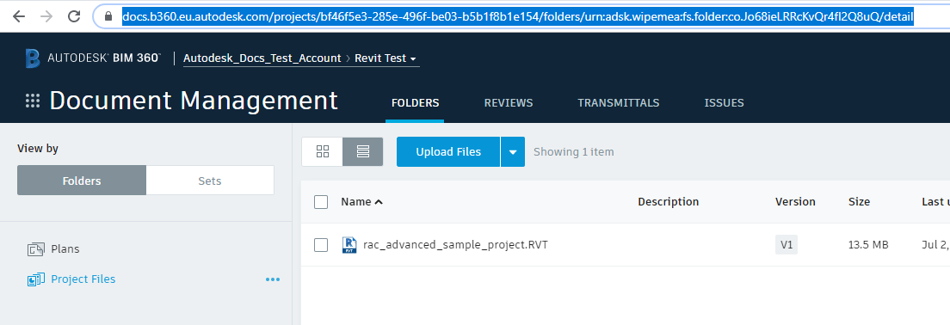The image size is (950, 325).
Task: Go back with the browser back arrow
Action: pyautogui.click(x=20, y=17)
